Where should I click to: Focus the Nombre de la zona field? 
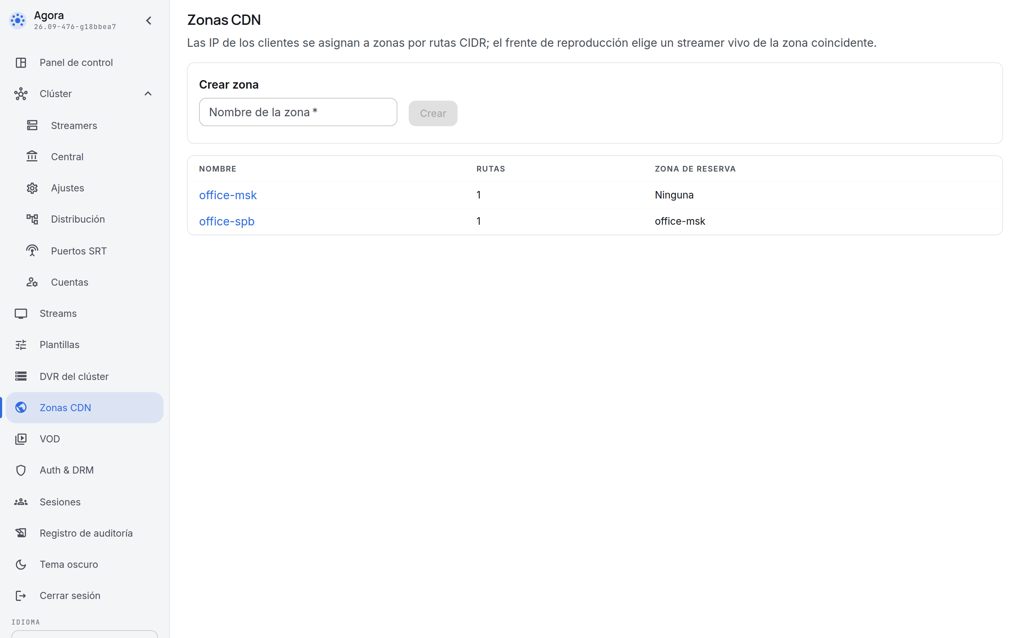click(x=298, y=112)
